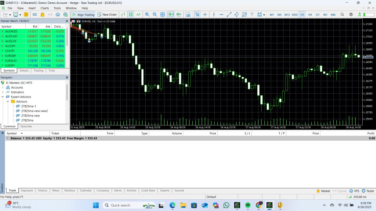The image size is (376, 211).
Task: Expand the Accounts node in Navigator
Action: pos(3,88)
